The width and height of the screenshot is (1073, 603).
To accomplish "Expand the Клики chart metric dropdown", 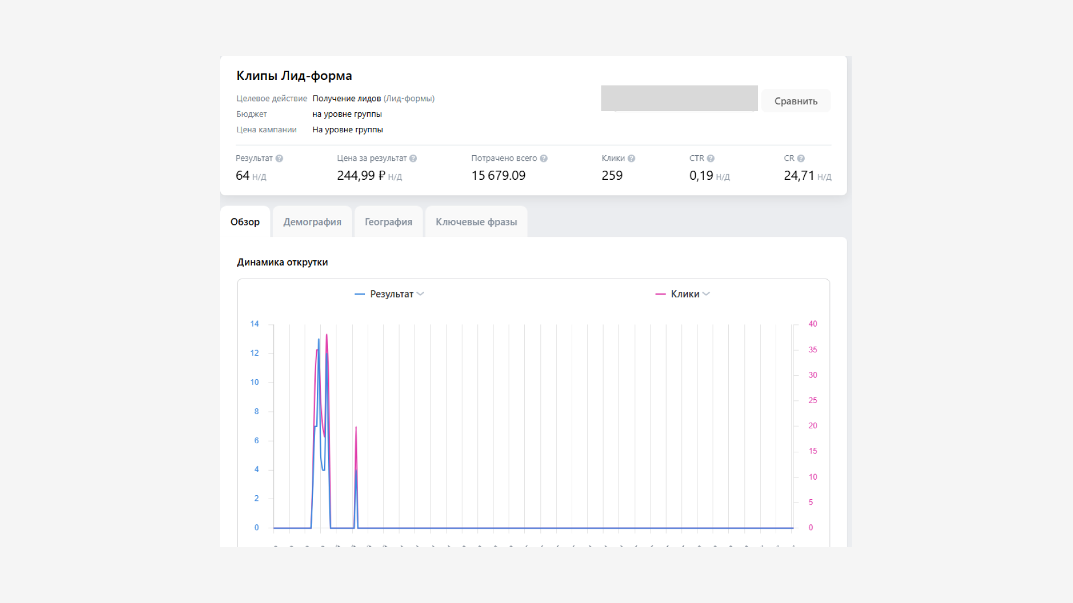I will 706,294.
